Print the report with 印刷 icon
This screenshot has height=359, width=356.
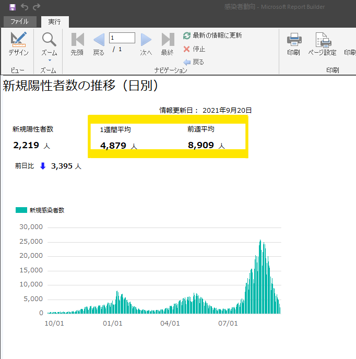tap(294, 43)
